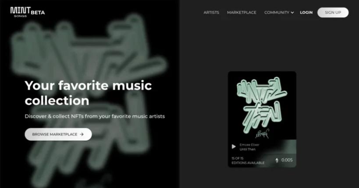
Task: Click the 0.005 price on the card
Action: (287, 160)
